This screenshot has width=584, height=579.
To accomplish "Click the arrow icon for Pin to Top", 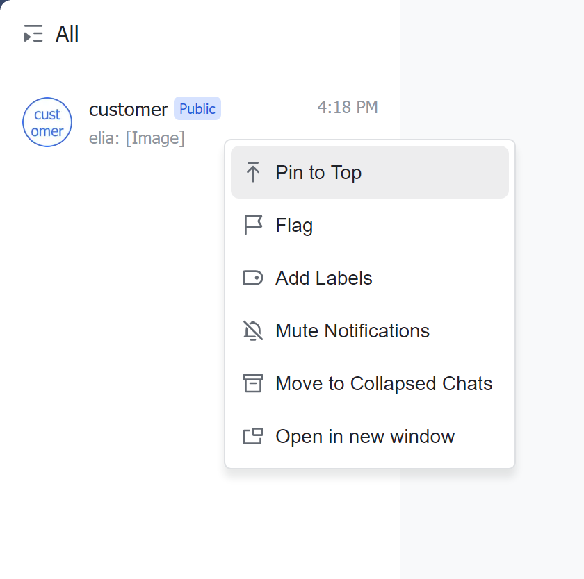I will tap(253, 172).
